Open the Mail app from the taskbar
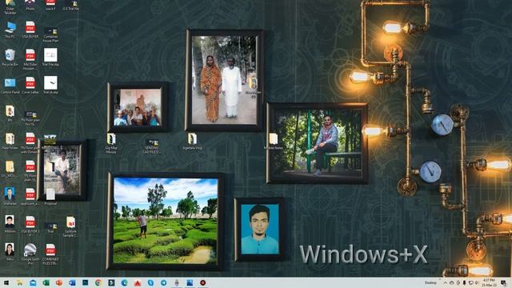512x288 pixels. tap(33, 282)
